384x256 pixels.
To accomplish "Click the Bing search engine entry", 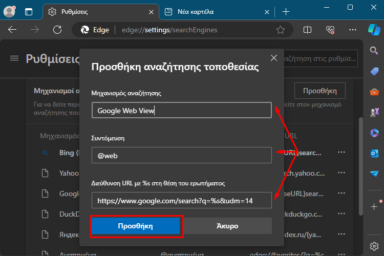I will click(69, 153).
